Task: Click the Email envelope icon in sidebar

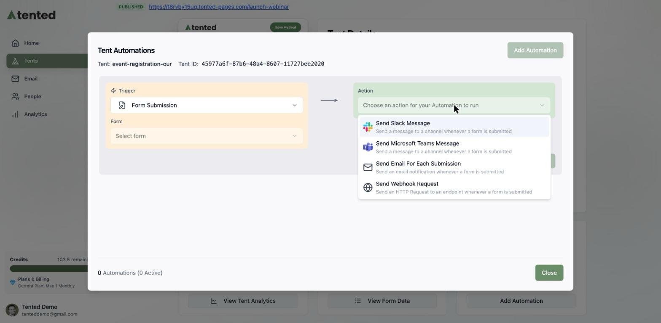Action: (x=15, y=79)
